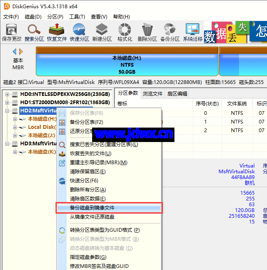This screenshot has height=270, width=267.
Task: Collapse the HD3 MsftVirtualDisk node
Action: coord(7,144)
